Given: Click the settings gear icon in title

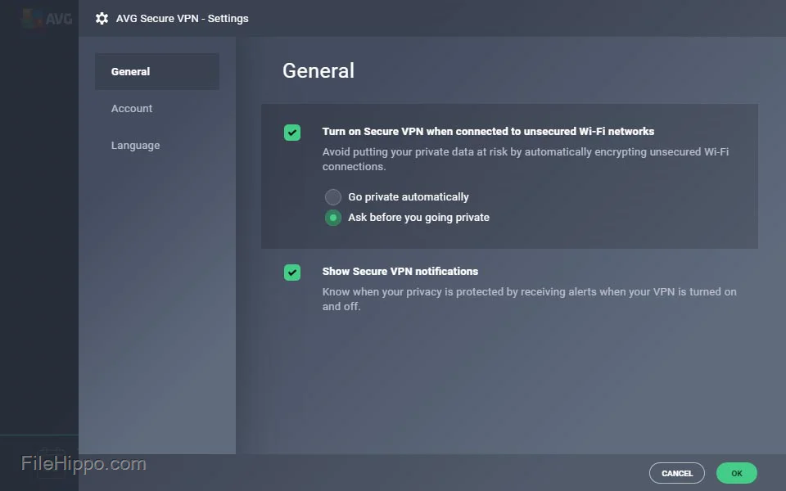Looking at the screenshot, I should pos(102,19).
